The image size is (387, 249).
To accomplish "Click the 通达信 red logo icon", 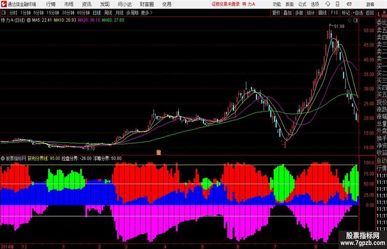I will [x=4, y=4].
